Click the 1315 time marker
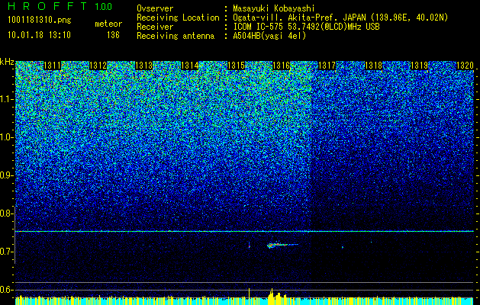Image resolution: width=480 pixels, height=305 pixels. (x=236, y=66)
